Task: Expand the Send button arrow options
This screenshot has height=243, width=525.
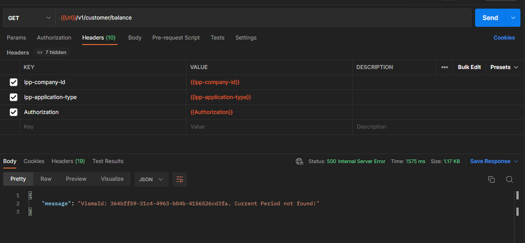Action: [x=513, y=18]
